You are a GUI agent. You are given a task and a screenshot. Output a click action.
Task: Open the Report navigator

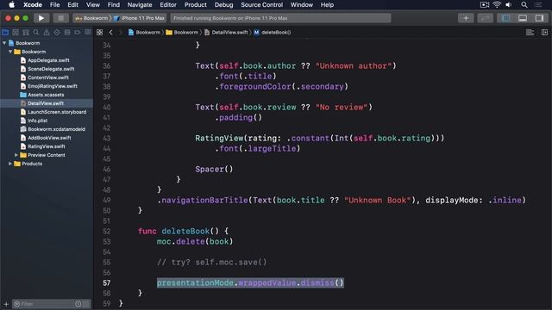pos(88,33)
